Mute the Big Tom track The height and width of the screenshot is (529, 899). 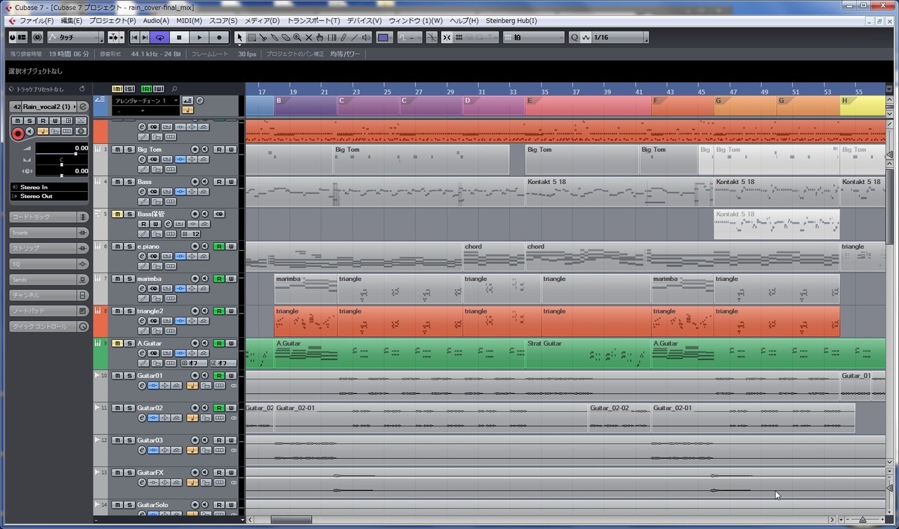point(117,150)
